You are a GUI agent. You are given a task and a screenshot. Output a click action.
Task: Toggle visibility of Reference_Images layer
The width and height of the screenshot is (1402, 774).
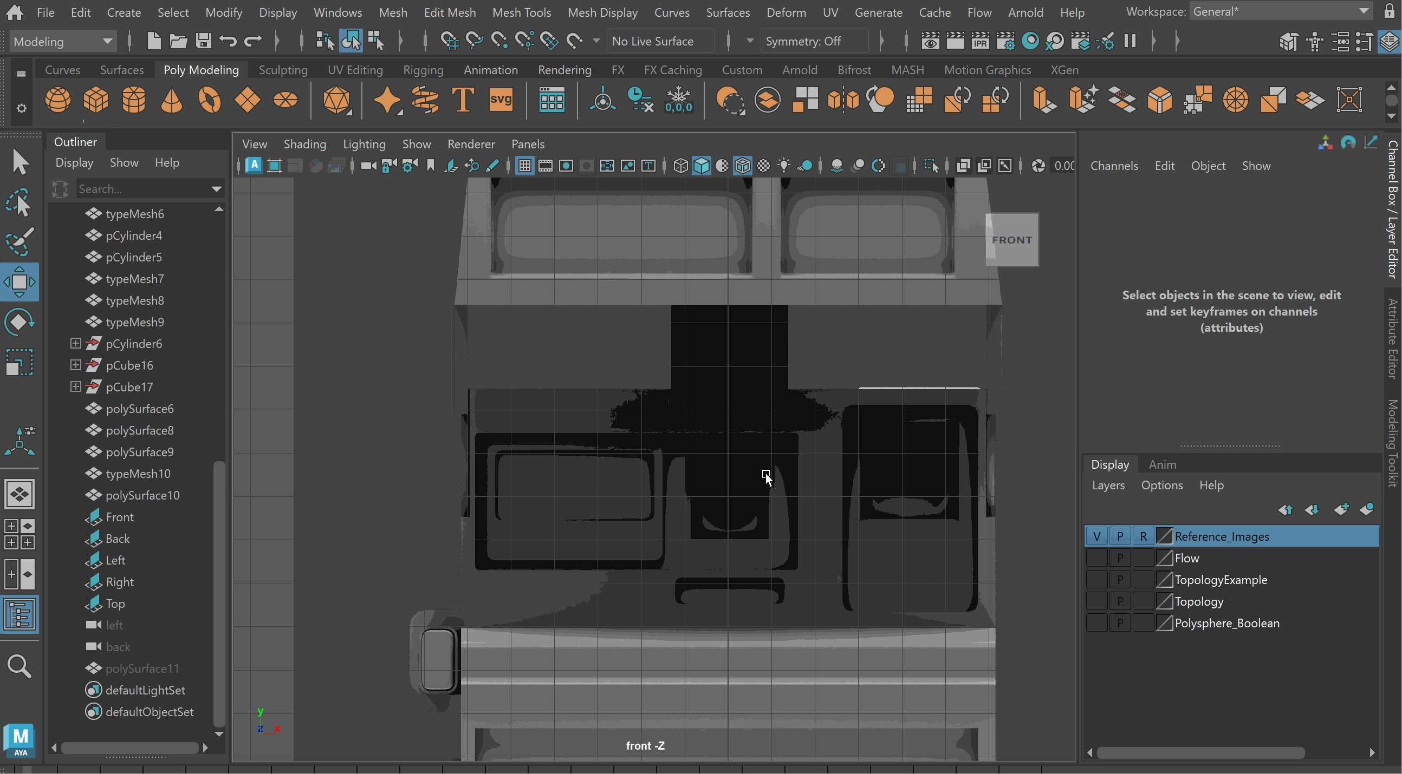click(x=1096, y=536)
